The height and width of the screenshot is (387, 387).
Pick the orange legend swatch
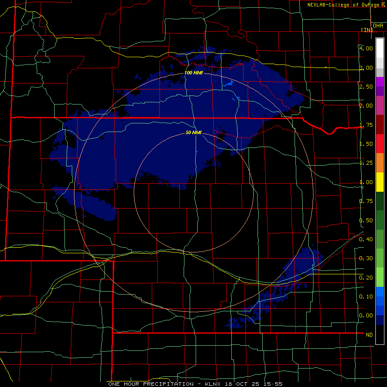coord(380,163)
